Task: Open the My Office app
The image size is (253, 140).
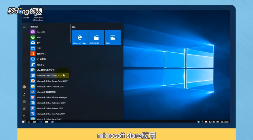Action: pyautogui.click(x=49, y=54)
